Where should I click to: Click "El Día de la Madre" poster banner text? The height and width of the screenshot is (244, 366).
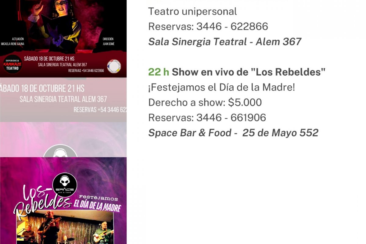[x=97, y=205]
